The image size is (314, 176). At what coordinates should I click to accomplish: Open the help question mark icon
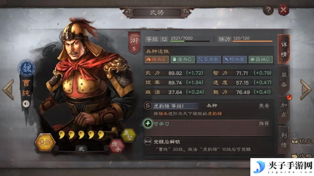(x=268, y=10)
